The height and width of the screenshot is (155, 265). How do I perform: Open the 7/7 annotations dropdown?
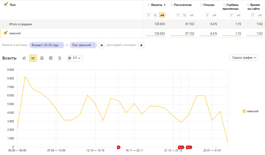tap(75, 58)
